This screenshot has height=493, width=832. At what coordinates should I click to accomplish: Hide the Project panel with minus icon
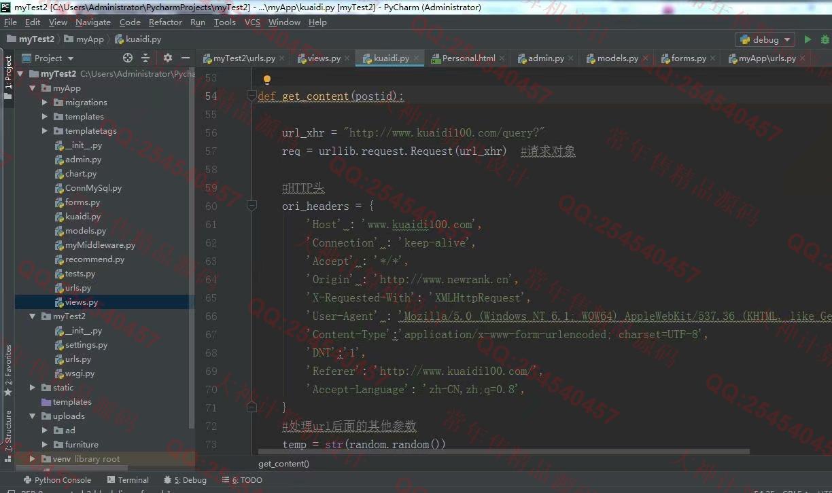(x=185, y=58)
